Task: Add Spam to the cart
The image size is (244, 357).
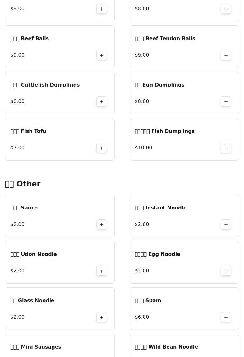Action: pyautogui.click(x=226, y=317)
